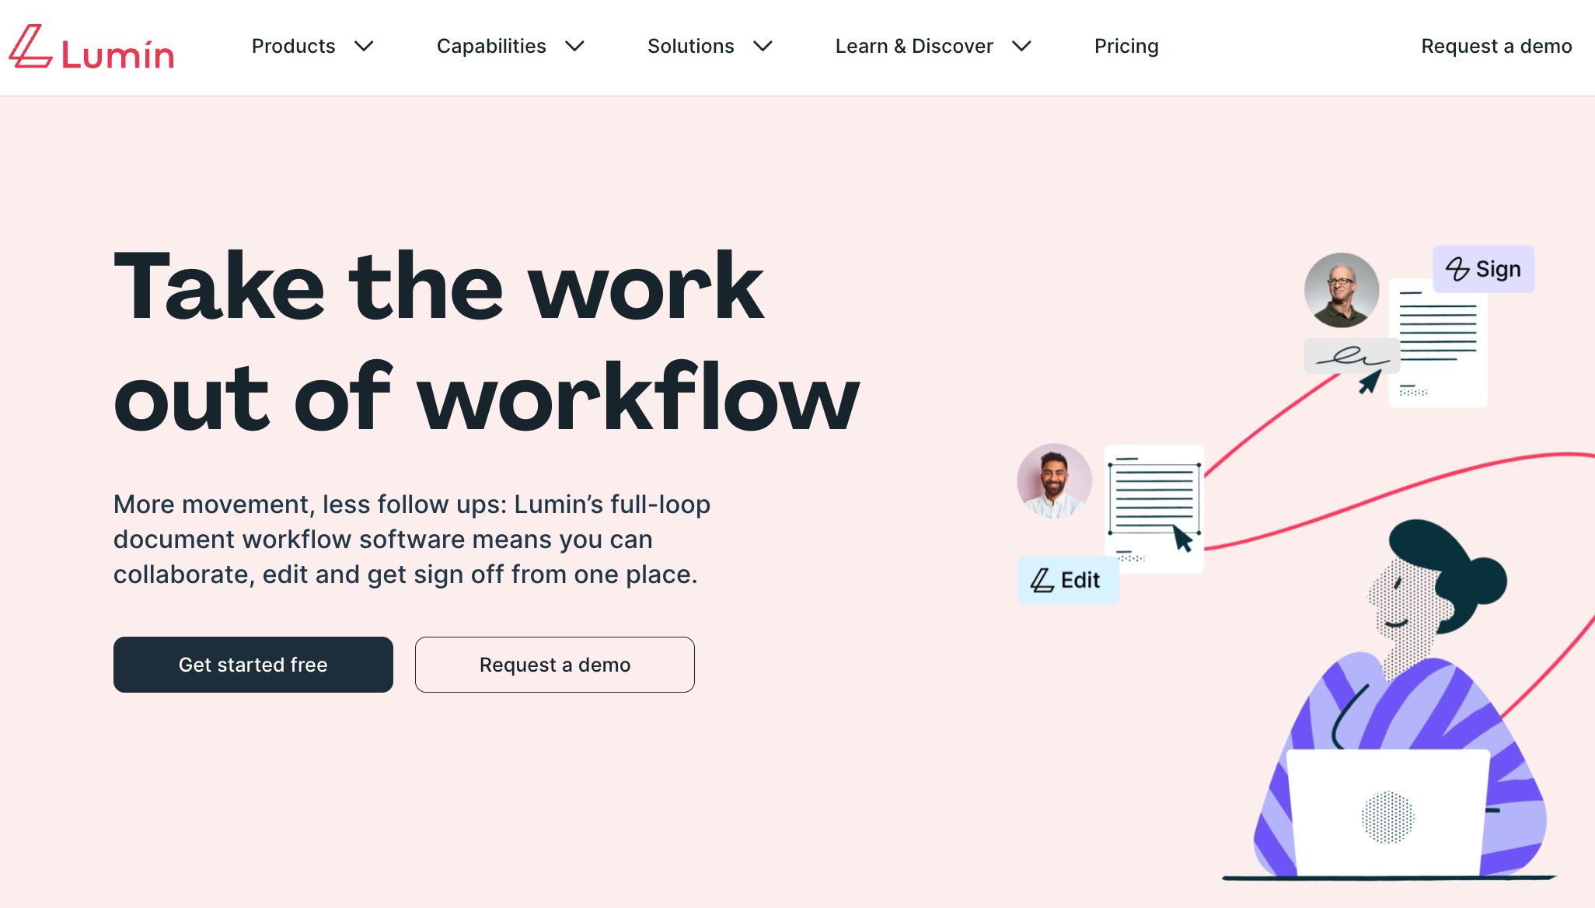
Task: Click the avatar of bearded smiling man
Action: [x=1055, y=481]
